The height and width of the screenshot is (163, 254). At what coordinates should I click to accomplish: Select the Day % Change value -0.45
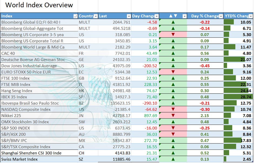click(x=205, y=66)
